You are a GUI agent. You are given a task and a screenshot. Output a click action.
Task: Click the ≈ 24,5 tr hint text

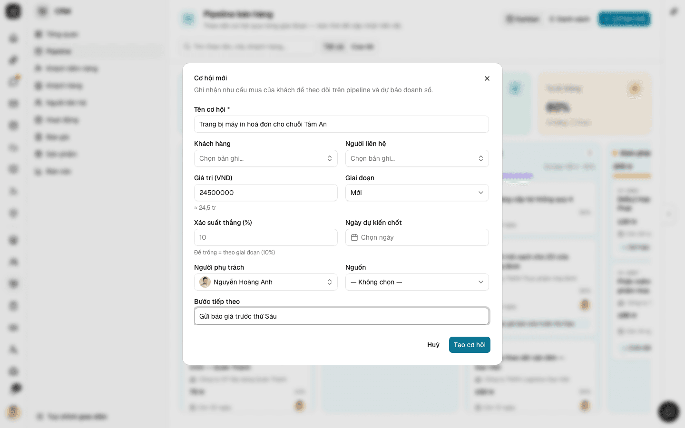tap(205, 208)
